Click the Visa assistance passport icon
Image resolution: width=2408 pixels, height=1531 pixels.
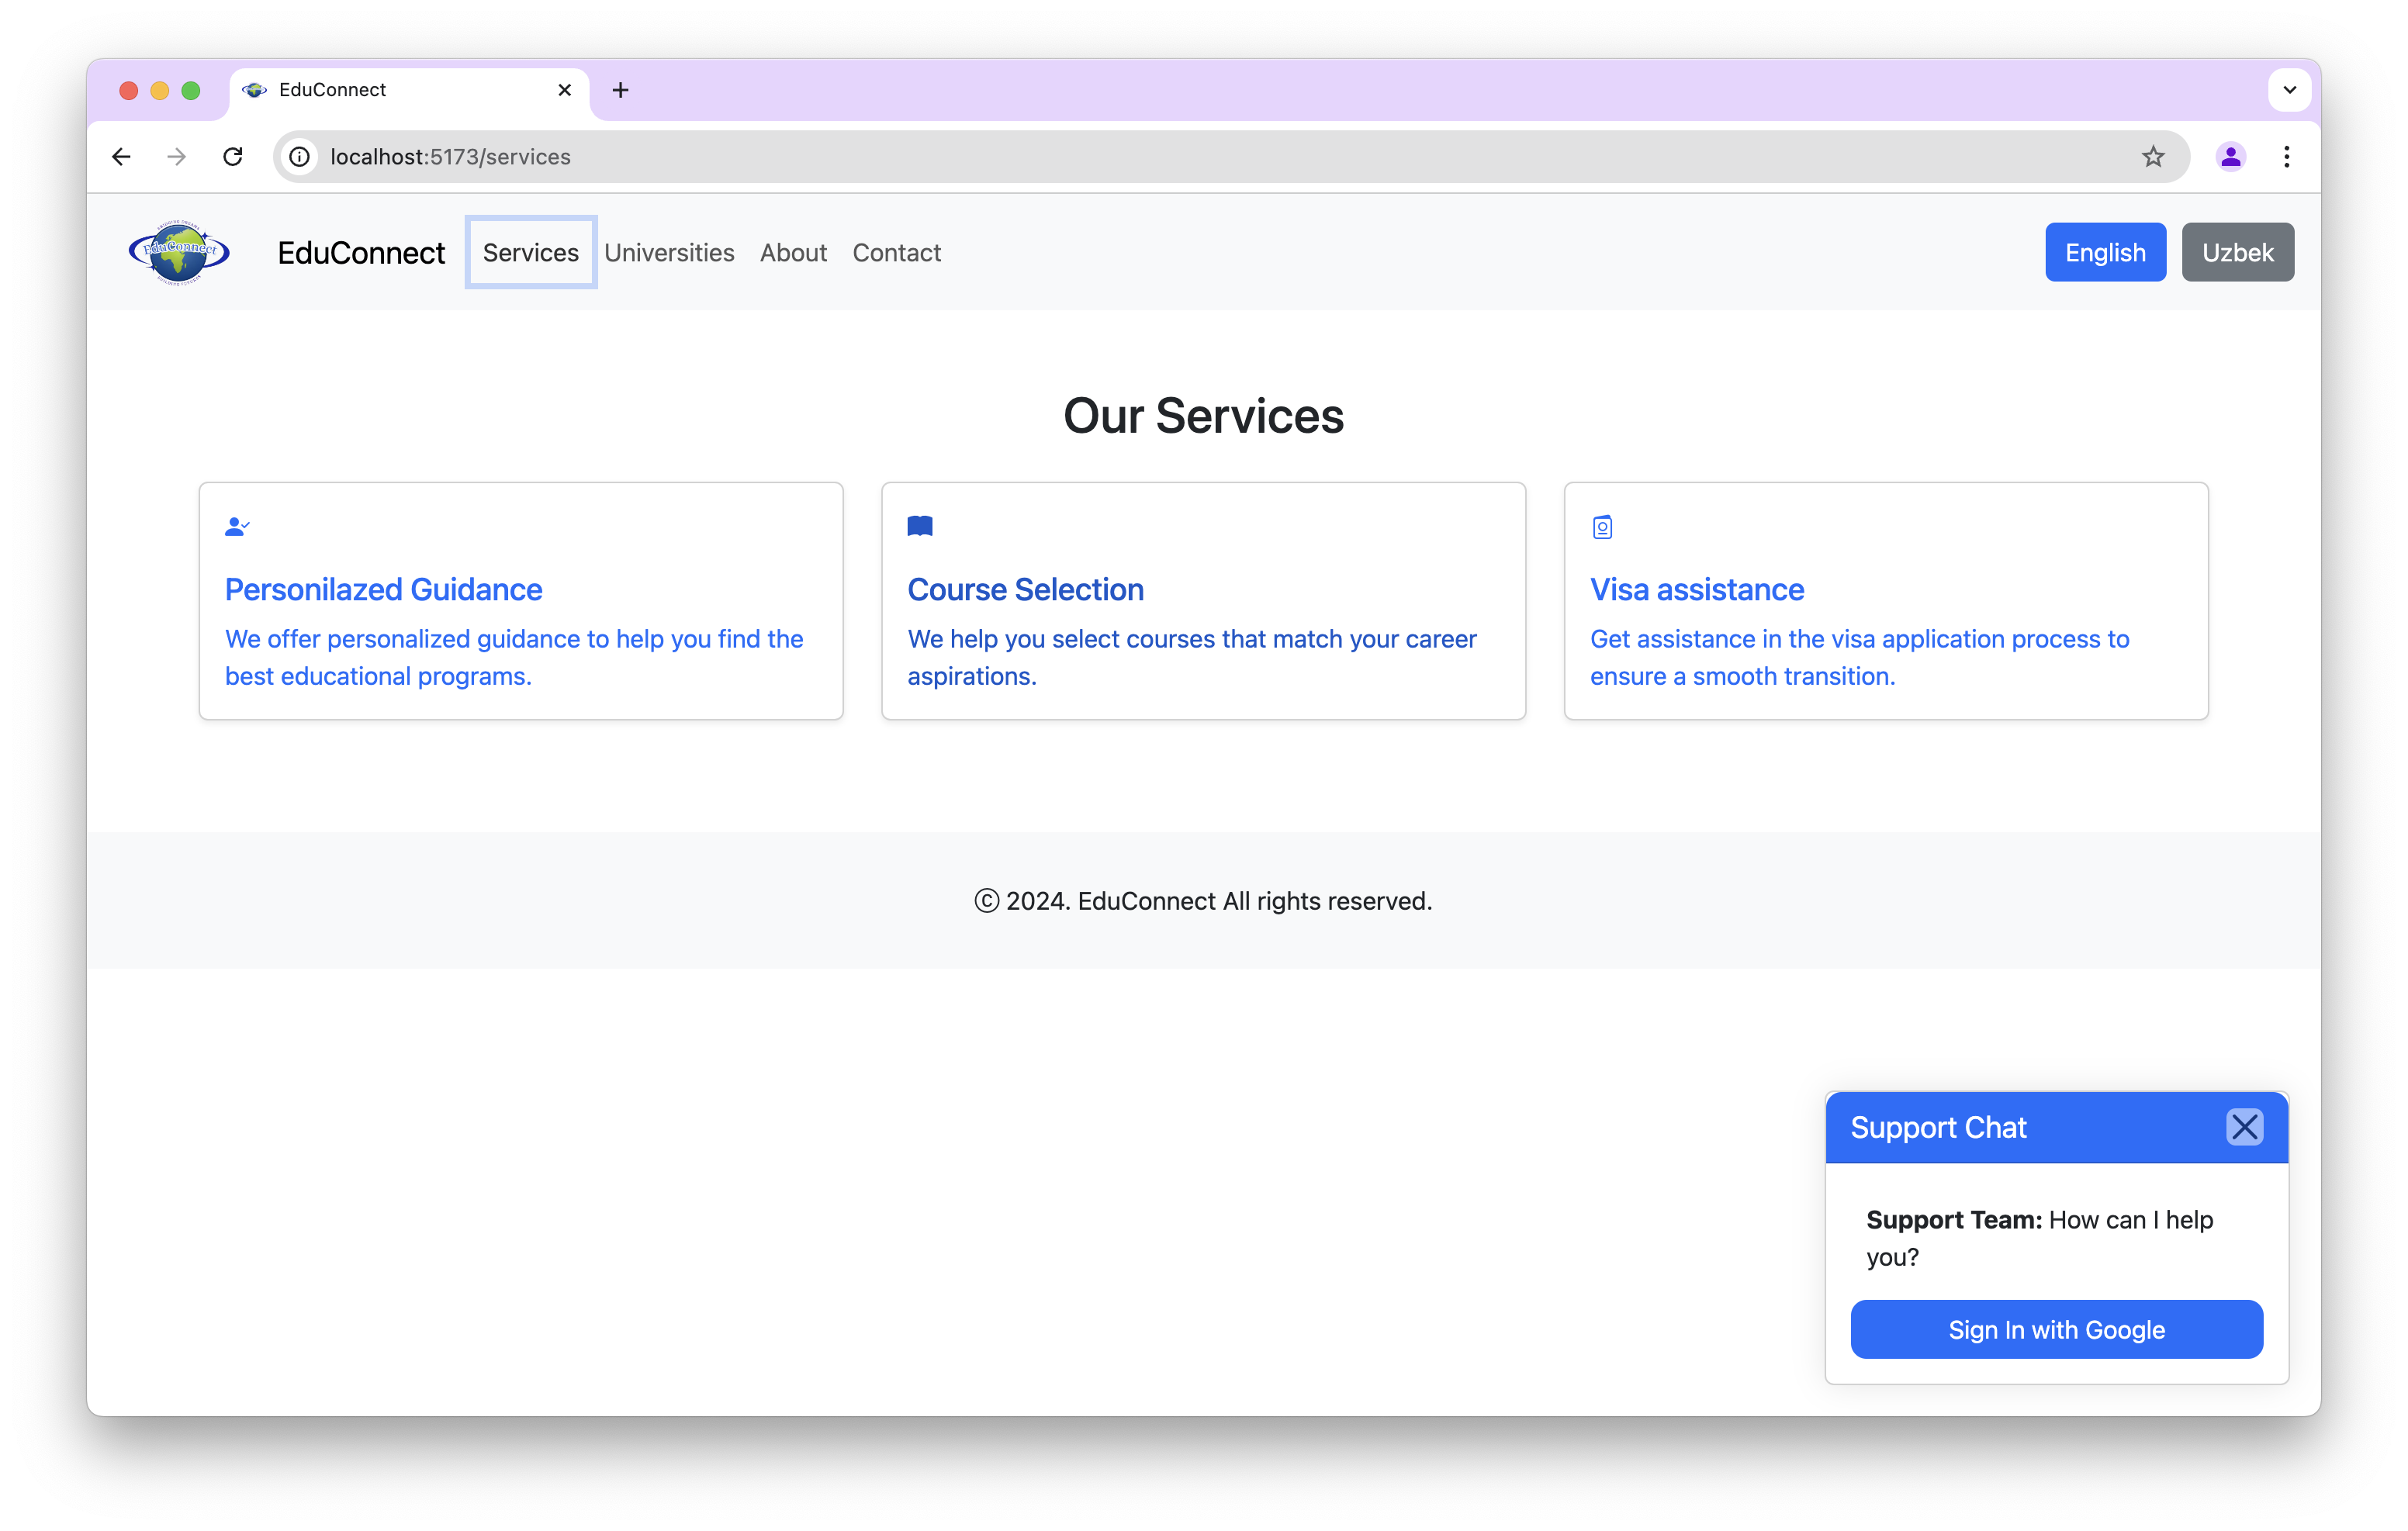pyautogui.click(x=1602, y=527)
